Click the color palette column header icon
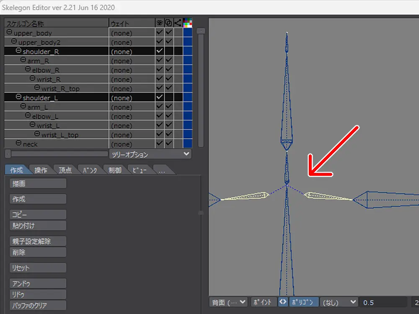 (x=187, y=23)
